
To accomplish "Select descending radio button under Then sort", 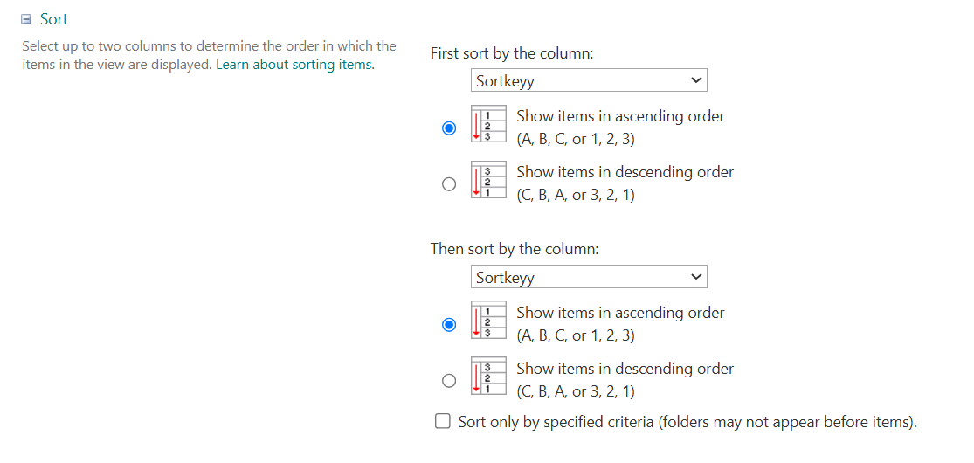I will pyautogui.click(x=448, y=380).
